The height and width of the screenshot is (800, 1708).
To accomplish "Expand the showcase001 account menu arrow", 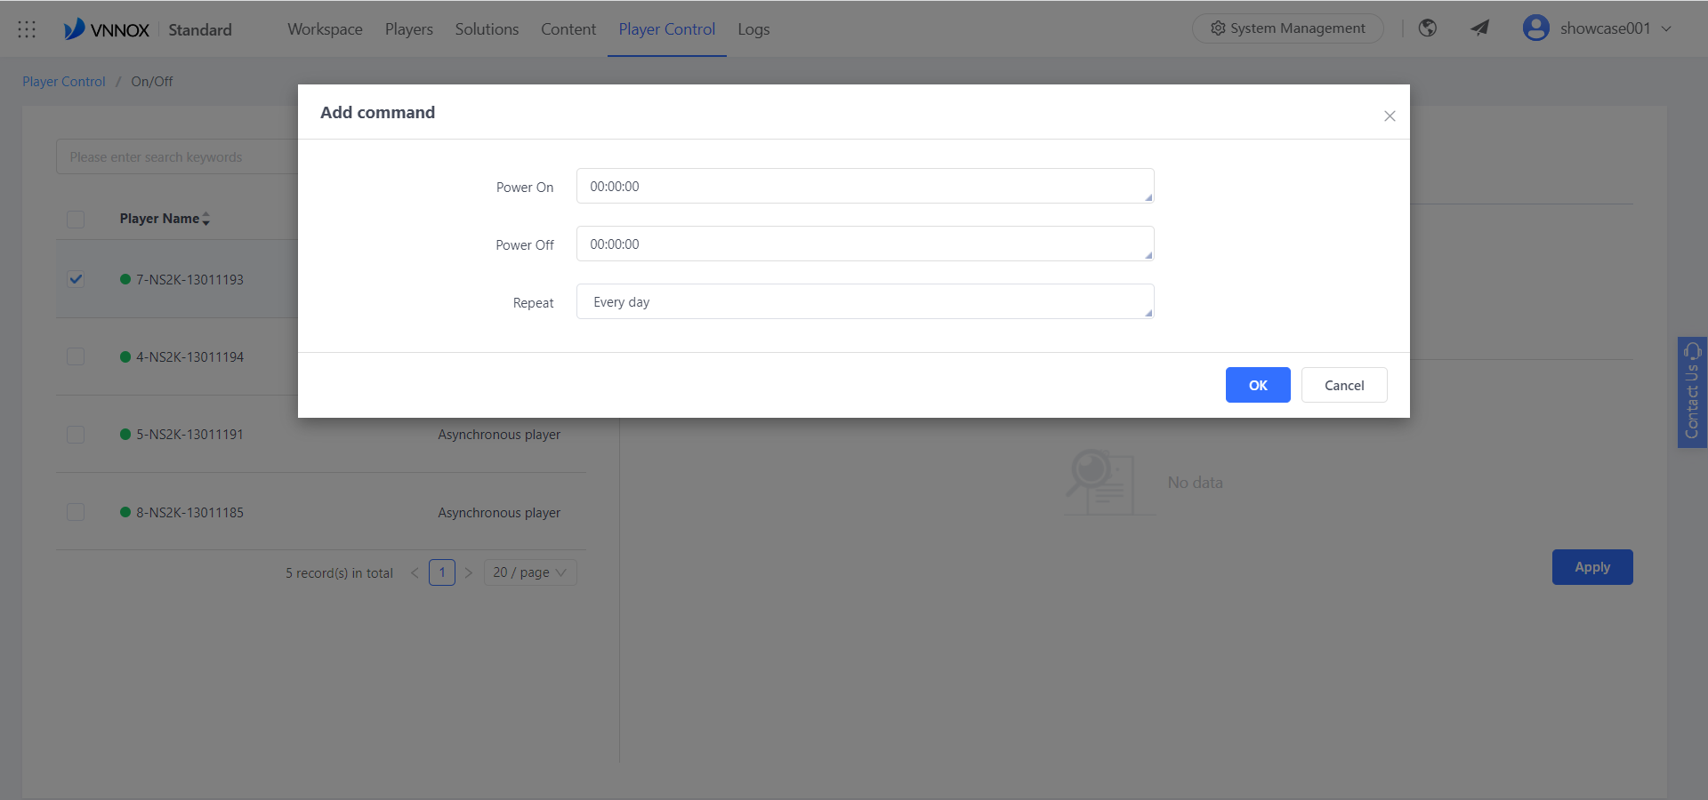I will coord(1666,28).
